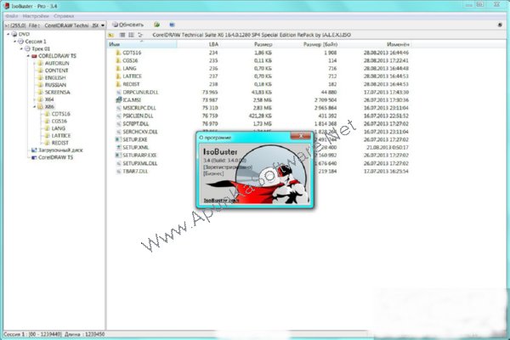Open the Настройки menu
Screen dimensions: 510x340
36,16
